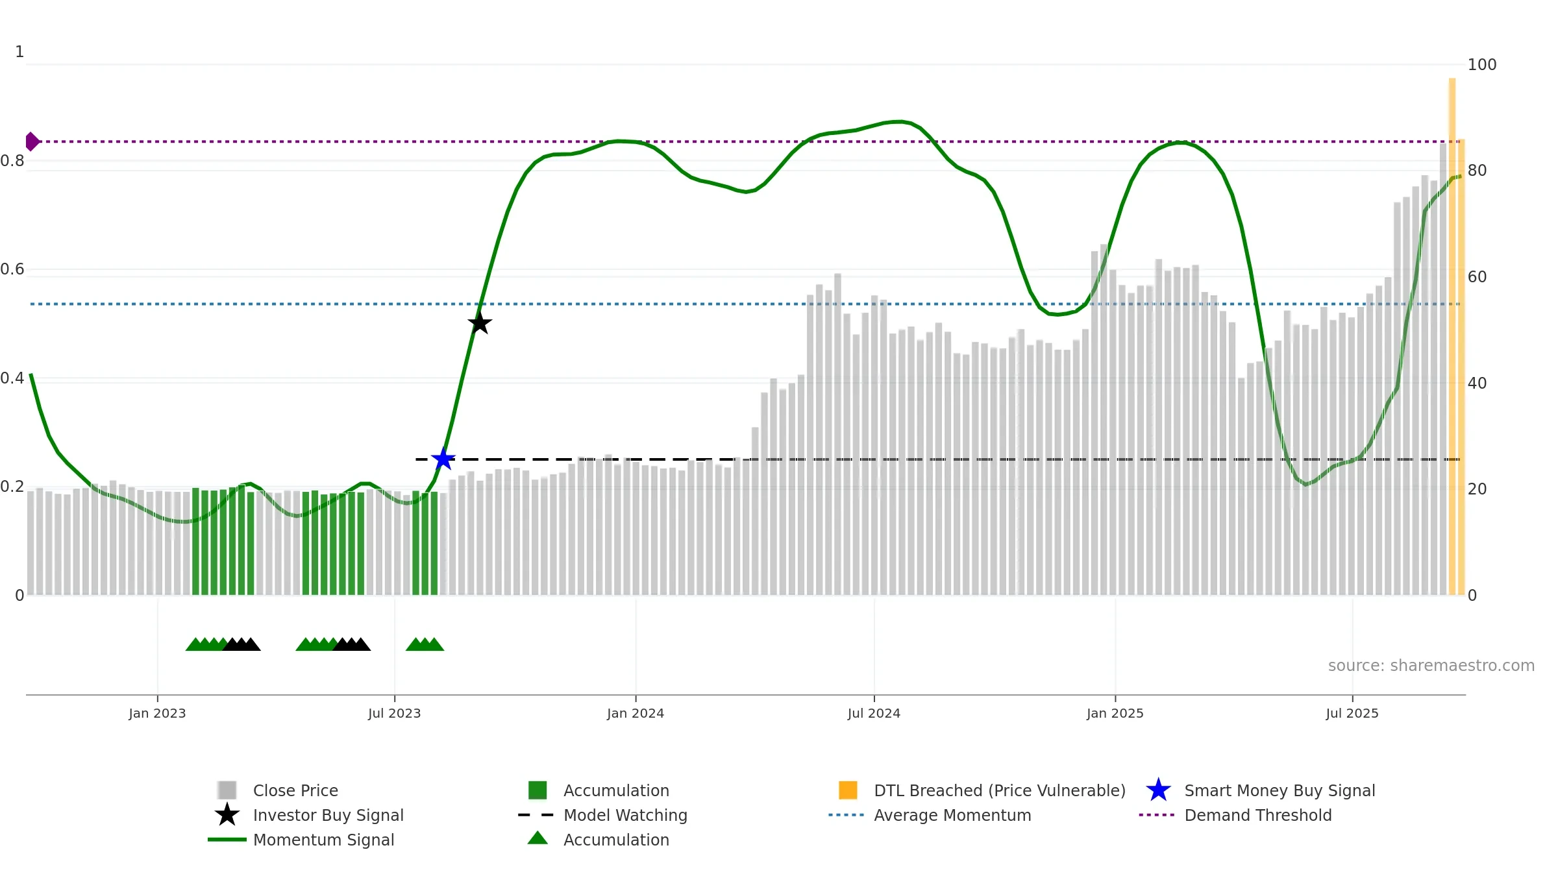Click right axis value '60'
This screenshot has width=1558, height=876.
tap(1478, 276)
